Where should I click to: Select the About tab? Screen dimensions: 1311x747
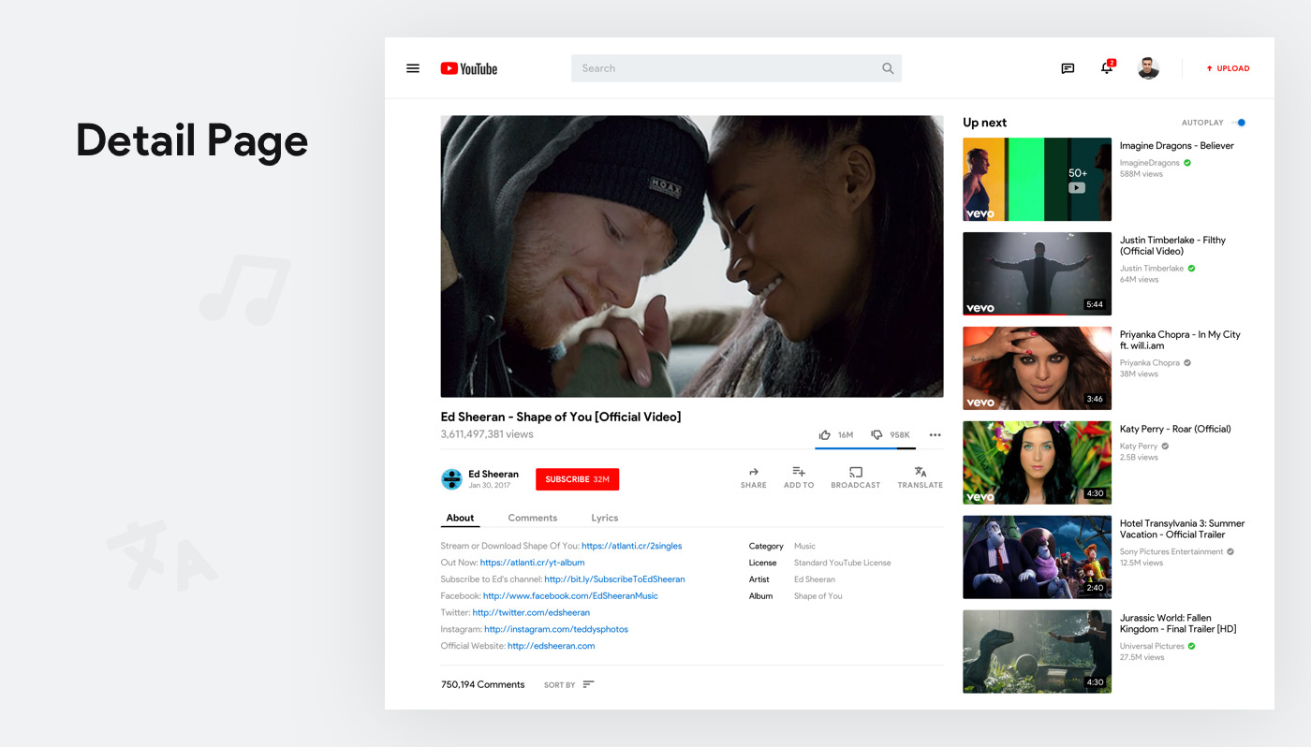(460, 518)
